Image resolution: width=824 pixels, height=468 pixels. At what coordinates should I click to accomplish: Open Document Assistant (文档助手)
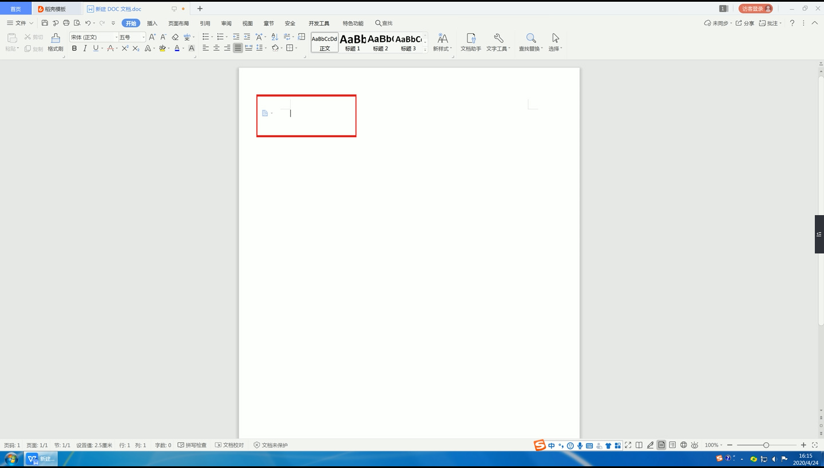[471, 42]
